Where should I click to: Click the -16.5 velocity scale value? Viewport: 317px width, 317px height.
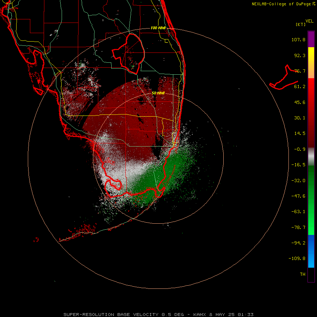[x=298, y=165]
